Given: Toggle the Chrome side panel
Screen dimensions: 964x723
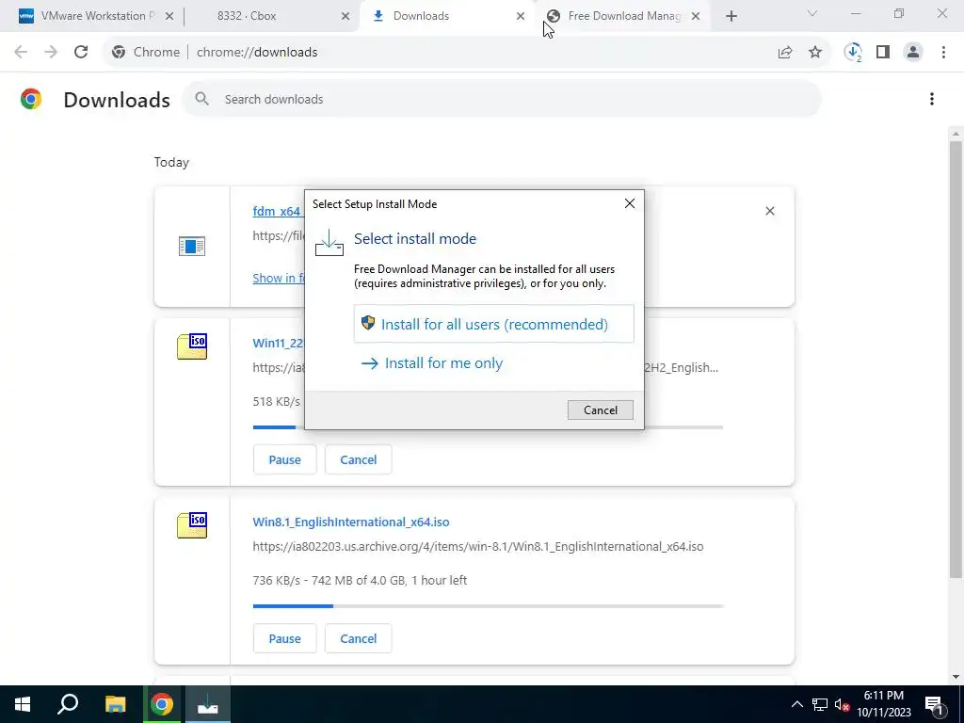Looking at the screenshot, I should tap(883, 53).
